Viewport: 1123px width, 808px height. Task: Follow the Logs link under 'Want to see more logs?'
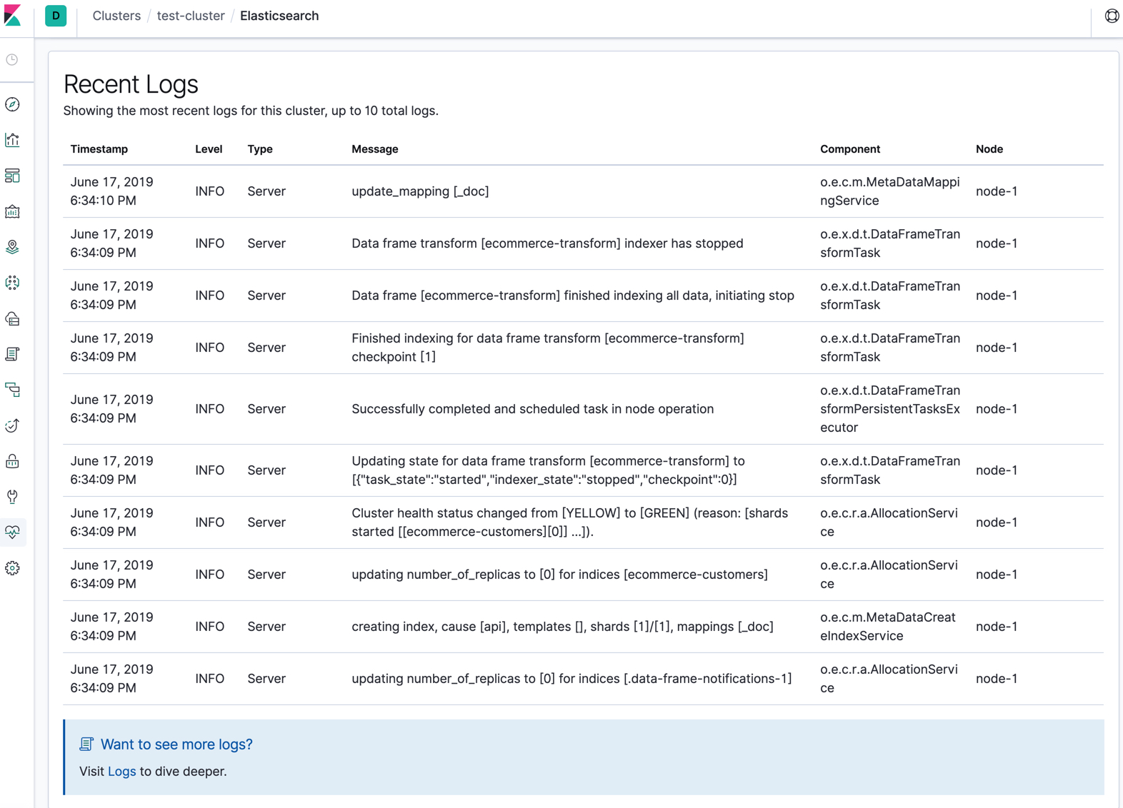tap(121, 772)
